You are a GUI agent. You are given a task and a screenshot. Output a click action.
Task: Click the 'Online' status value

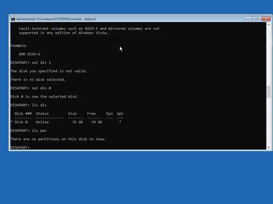tap(42, 122)
